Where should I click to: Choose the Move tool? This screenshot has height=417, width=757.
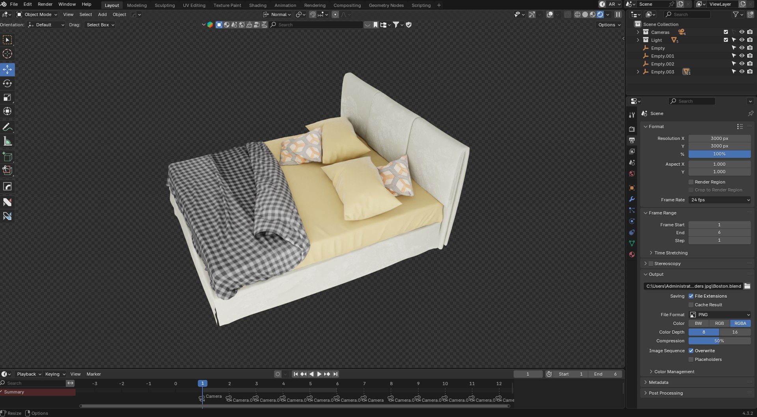(x=7, y=70)
